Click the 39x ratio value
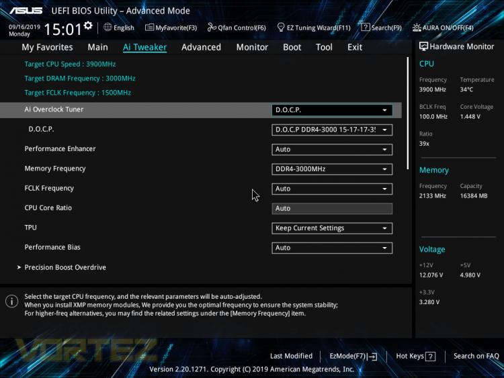The height and width of the screenshot is (378, 504). tap(424, 144)
